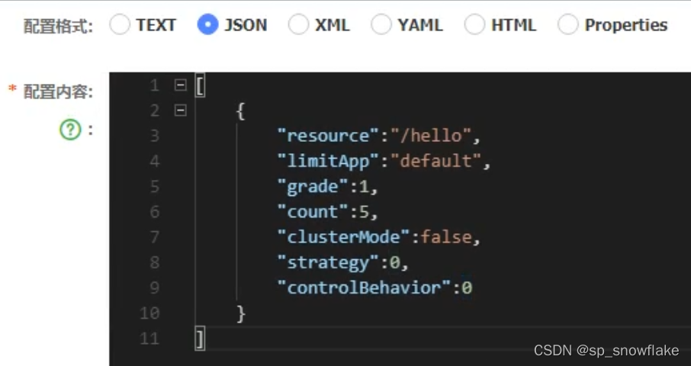Click the "/hello" value in editor
This screenshot has width=691, height=366.
431,136
